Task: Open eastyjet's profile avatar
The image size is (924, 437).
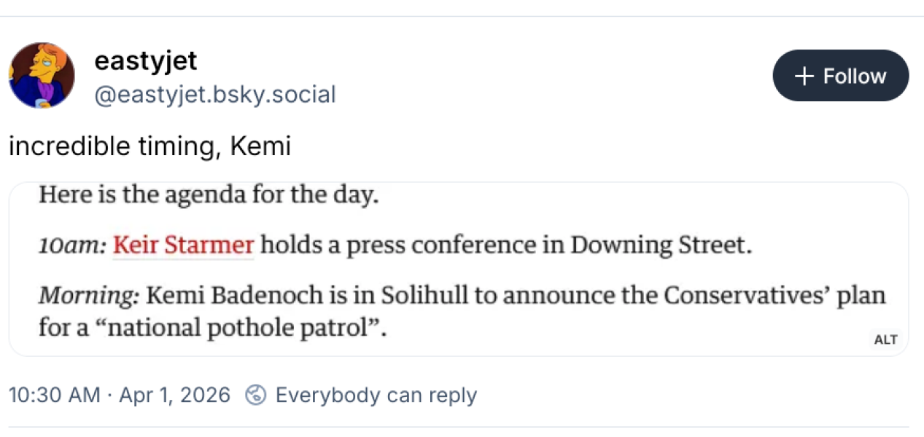Action: coord(42,75)
